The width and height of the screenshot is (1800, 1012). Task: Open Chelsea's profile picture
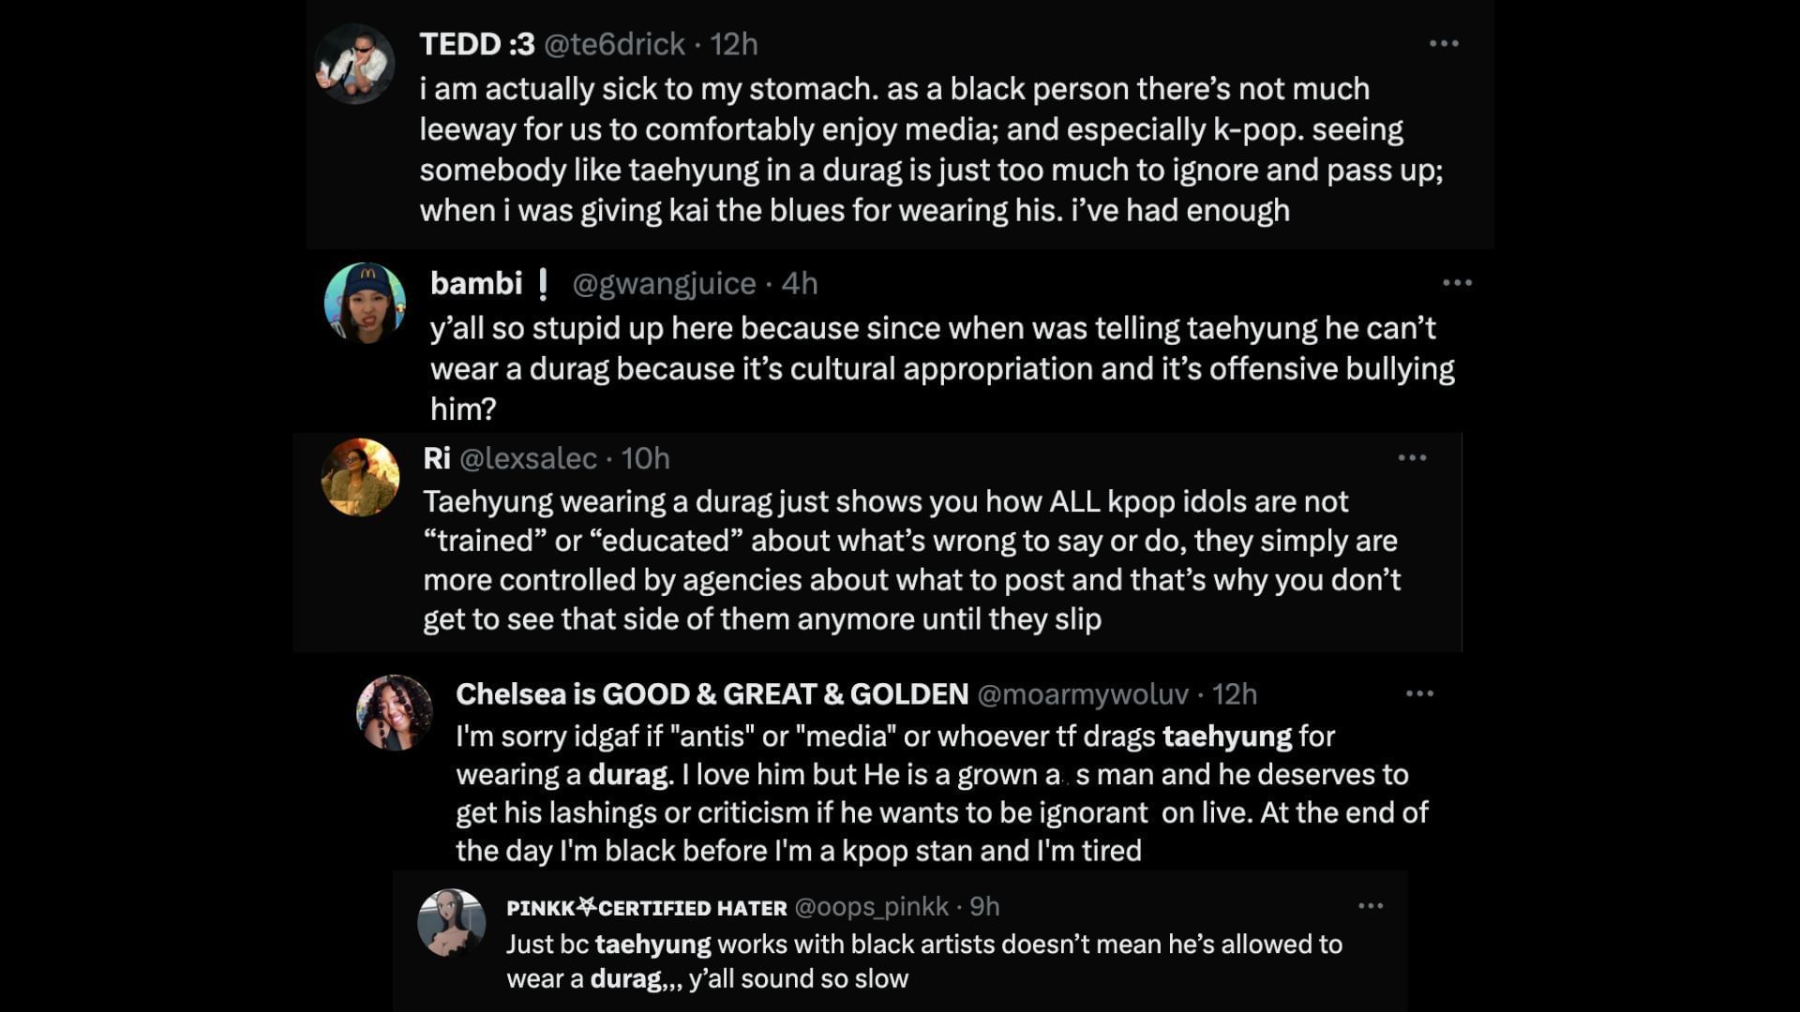[x=395, y=713]
